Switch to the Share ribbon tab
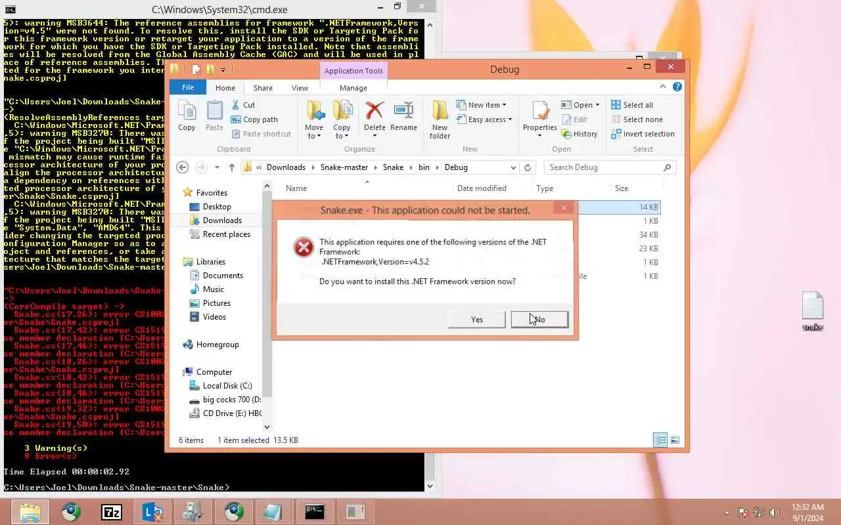The image size is (841, 525). 263,87
